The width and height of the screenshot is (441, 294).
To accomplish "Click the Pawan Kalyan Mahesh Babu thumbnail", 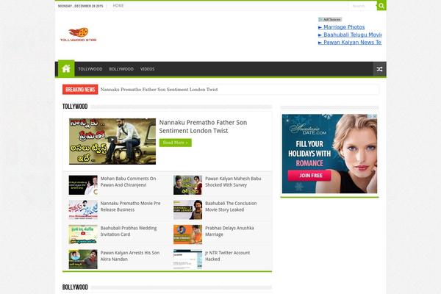I will [188, 185].
